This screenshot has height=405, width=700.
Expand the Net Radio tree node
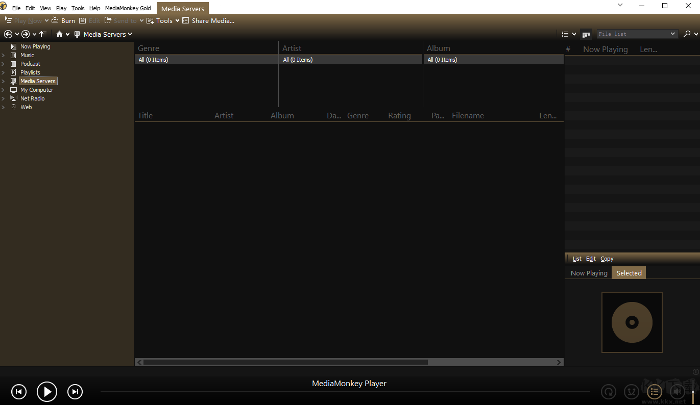[x=3, y=98]
